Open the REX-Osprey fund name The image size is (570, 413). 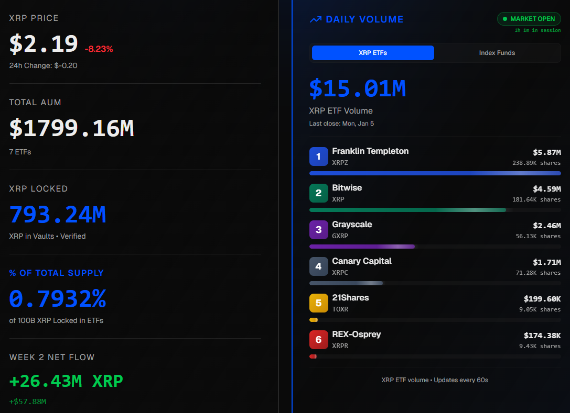point(356,334)
